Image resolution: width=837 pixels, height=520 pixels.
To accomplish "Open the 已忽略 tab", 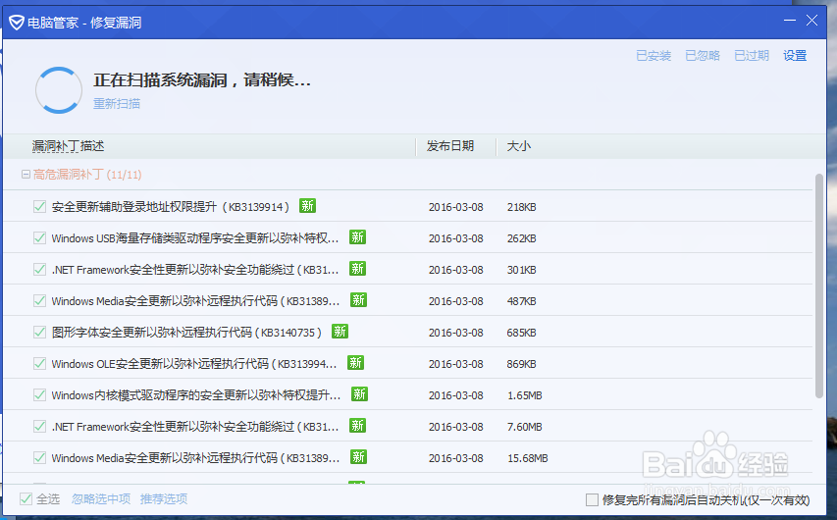I will (x=703, y=56).
